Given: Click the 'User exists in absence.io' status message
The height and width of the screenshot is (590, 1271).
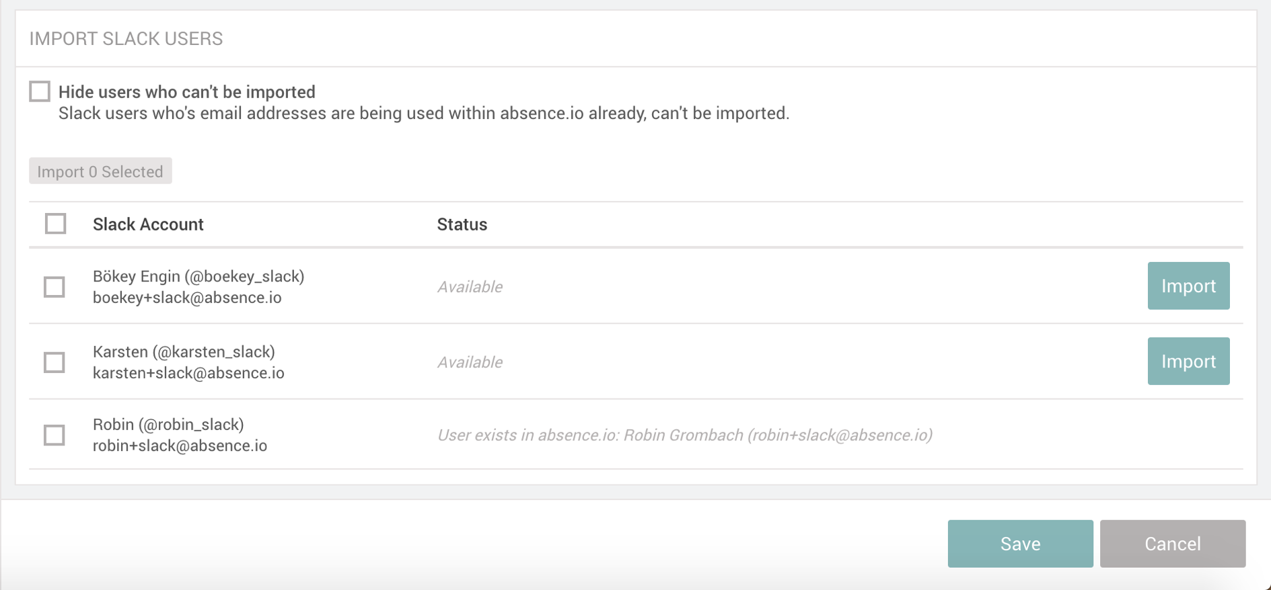Looking at the screenshot, I should coord(684,435).
